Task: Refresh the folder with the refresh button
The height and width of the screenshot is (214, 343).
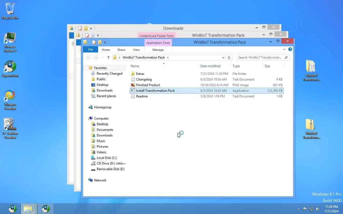Action: (x=229, y=58)
